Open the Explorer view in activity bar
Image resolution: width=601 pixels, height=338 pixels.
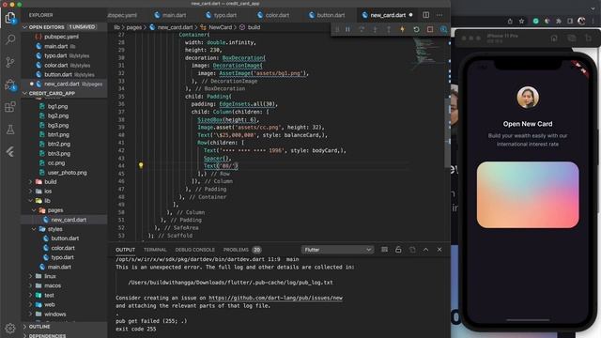10,17
